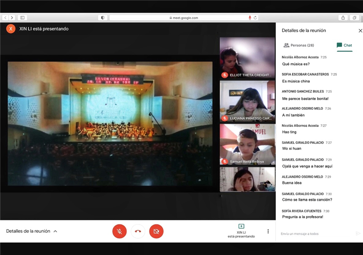Click the chat message input field
This screenshot has width=363, height=255.
click(x=315, y=234)
